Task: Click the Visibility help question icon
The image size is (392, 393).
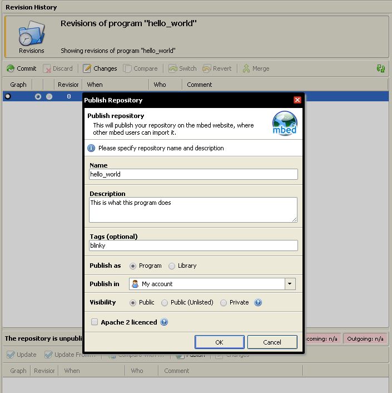Action: pyautogui.click(x=258, y=303)
